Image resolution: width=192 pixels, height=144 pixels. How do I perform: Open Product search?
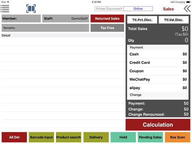[69, 137]
